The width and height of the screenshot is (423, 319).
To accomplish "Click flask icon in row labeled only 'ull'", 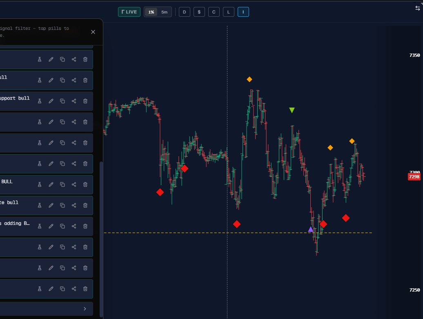I will (x=39, y=80).
